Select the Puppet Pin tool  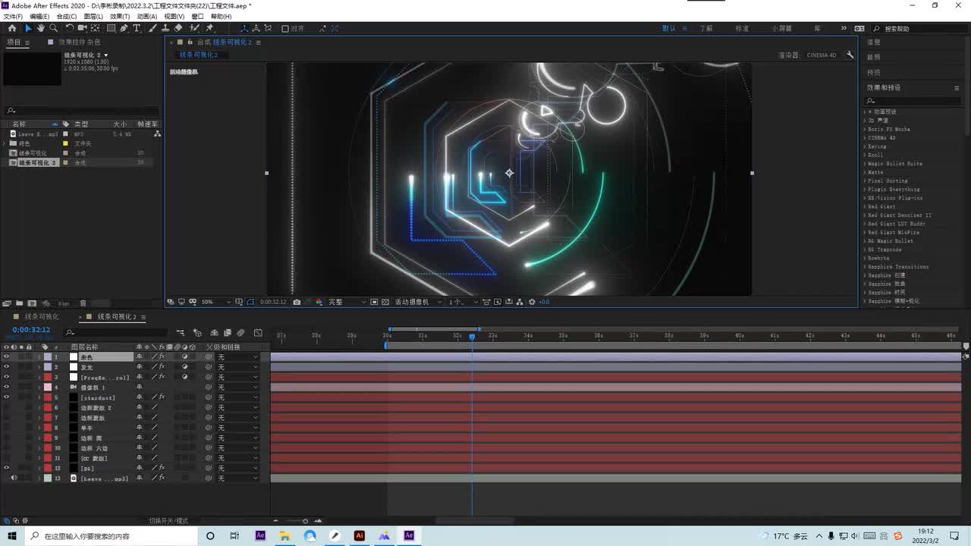click(209, 28)
